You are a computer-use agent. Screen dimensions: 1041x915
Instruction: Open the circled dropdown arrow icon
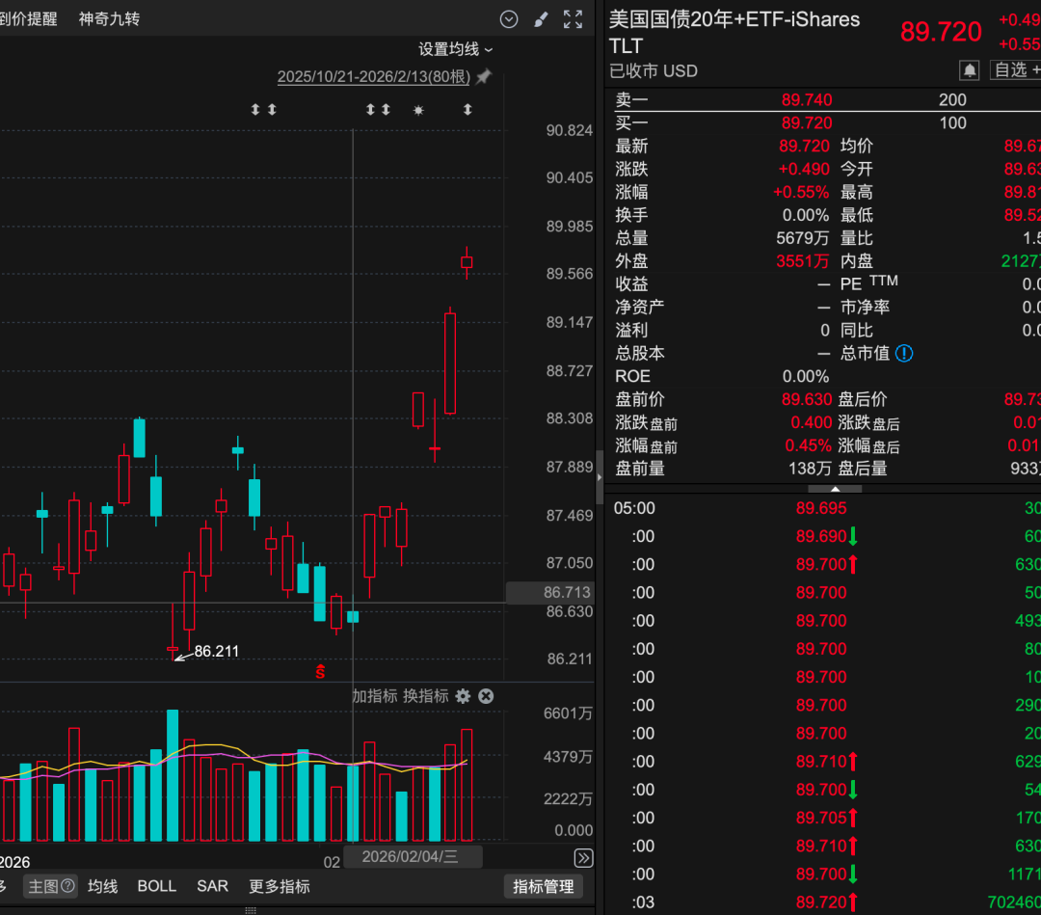pyautogui.click(x=509, y=19)
